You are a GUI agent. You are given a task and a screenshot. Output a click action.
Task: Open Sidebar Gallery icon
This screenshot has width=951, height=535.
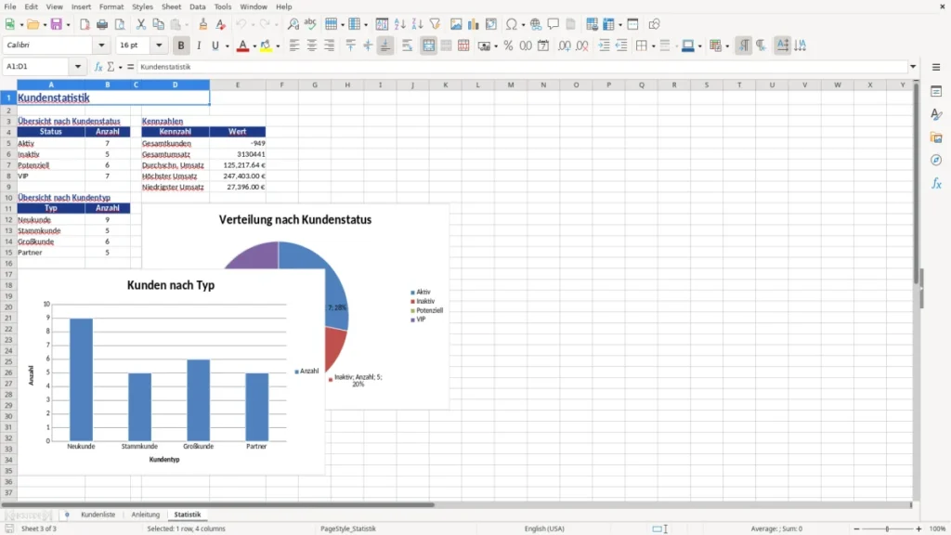[936, 137]
